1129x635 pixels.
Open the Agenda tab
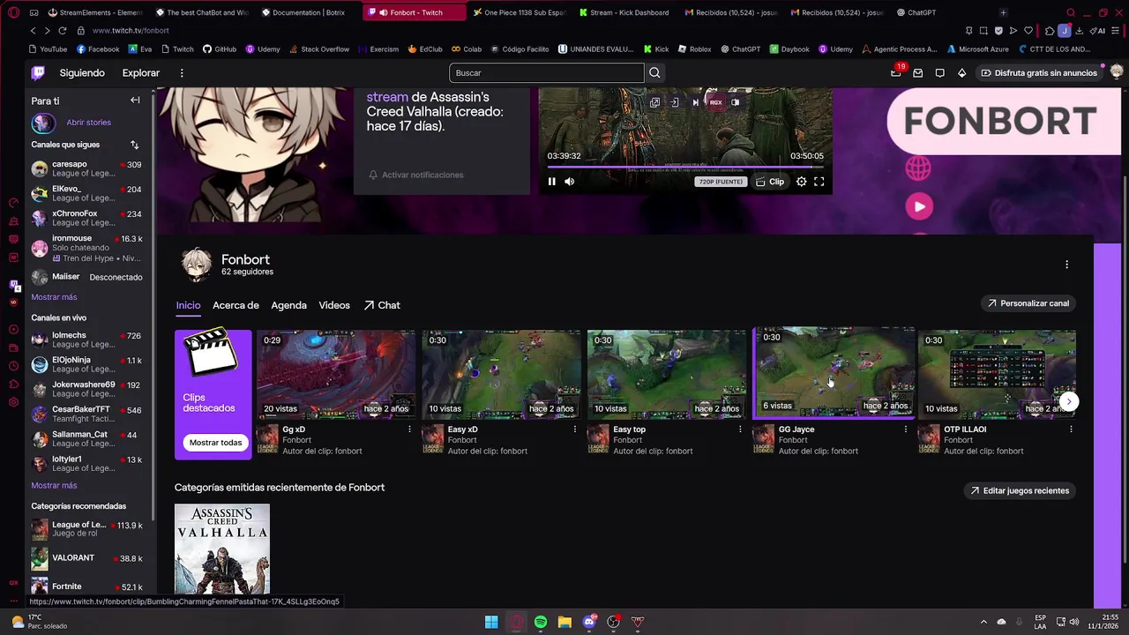pos(288,305)
